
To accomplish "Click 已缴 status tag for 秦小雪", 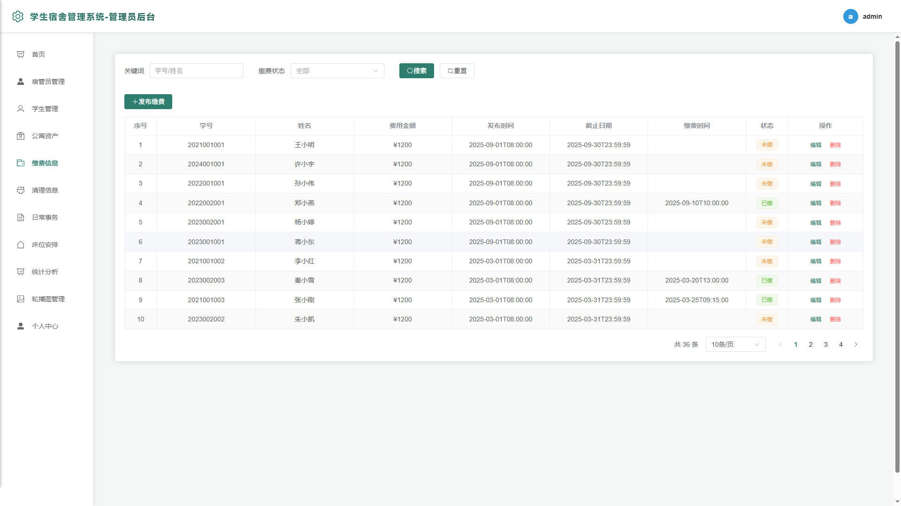I will pos(767,281).
